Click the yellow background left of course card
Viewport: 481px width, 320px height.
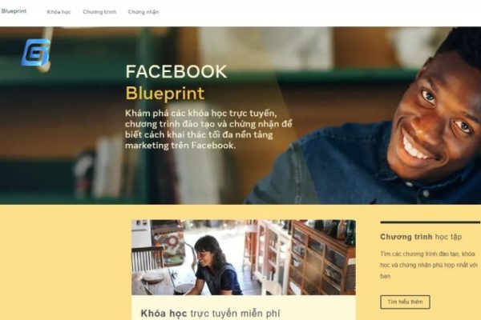coord(66,263)
